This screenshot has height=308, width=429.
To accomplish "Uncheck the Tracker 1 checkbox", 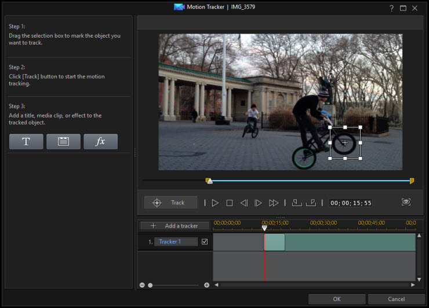I will pos(205,241).
